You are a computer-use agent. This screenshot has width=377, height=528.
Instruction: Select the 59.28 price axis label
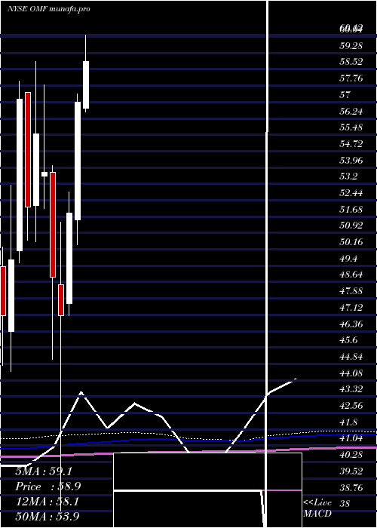[x=351, y=45]
